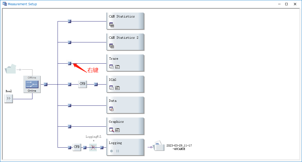Click the record dot in the Logging block
Image resolution: width=302 pixels, height=162 pixels.
click(111, 151)
